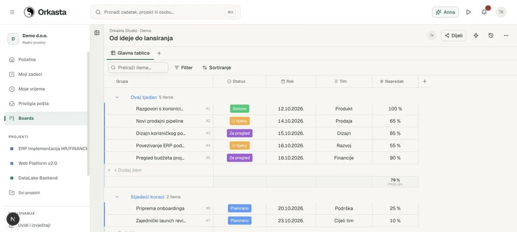Viewport: 517px width, 232px height.
Task: Open Za pregled status of Pregled budžeta
Action: pyautogui.click(x=240, y=158)
